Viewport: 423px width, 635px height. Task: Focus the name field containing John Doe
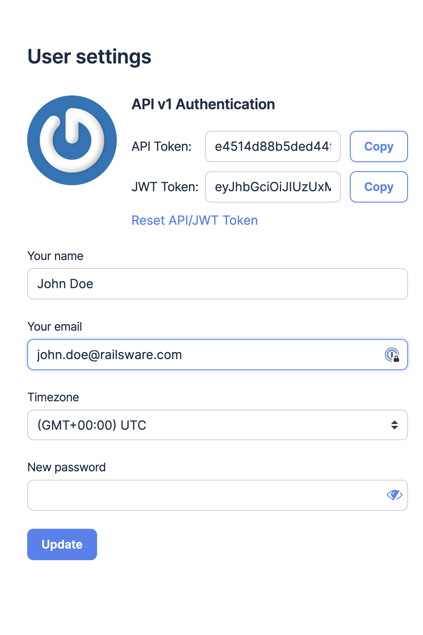click(x=217, y=284)
